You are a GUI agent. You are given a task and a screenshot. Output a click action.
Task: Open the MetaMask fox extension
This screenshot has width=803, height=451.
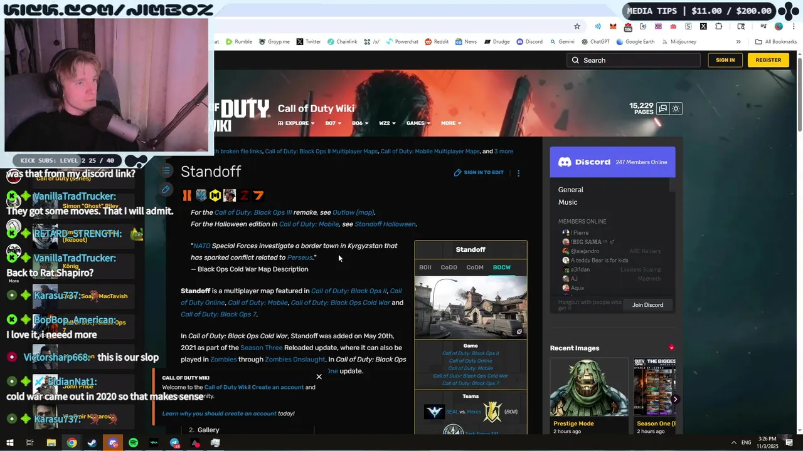pos(613,26)
